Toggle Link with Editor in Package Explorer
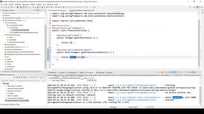Viewport: 204px width, 114px height. coord(38,10)
